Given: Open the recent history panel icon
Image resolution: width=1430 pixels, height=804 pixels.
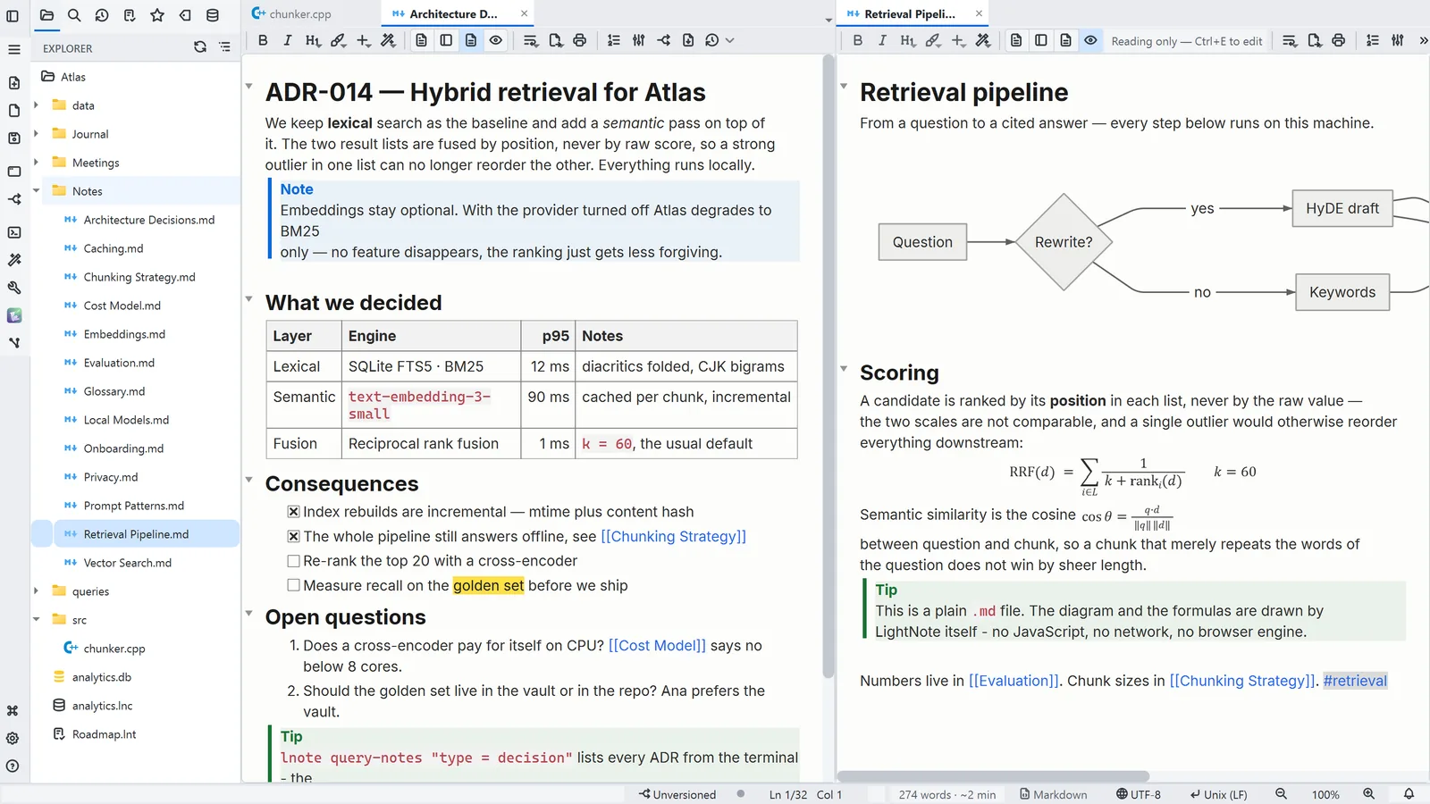Looking at the screenshot, I should [x=102, y=15].
